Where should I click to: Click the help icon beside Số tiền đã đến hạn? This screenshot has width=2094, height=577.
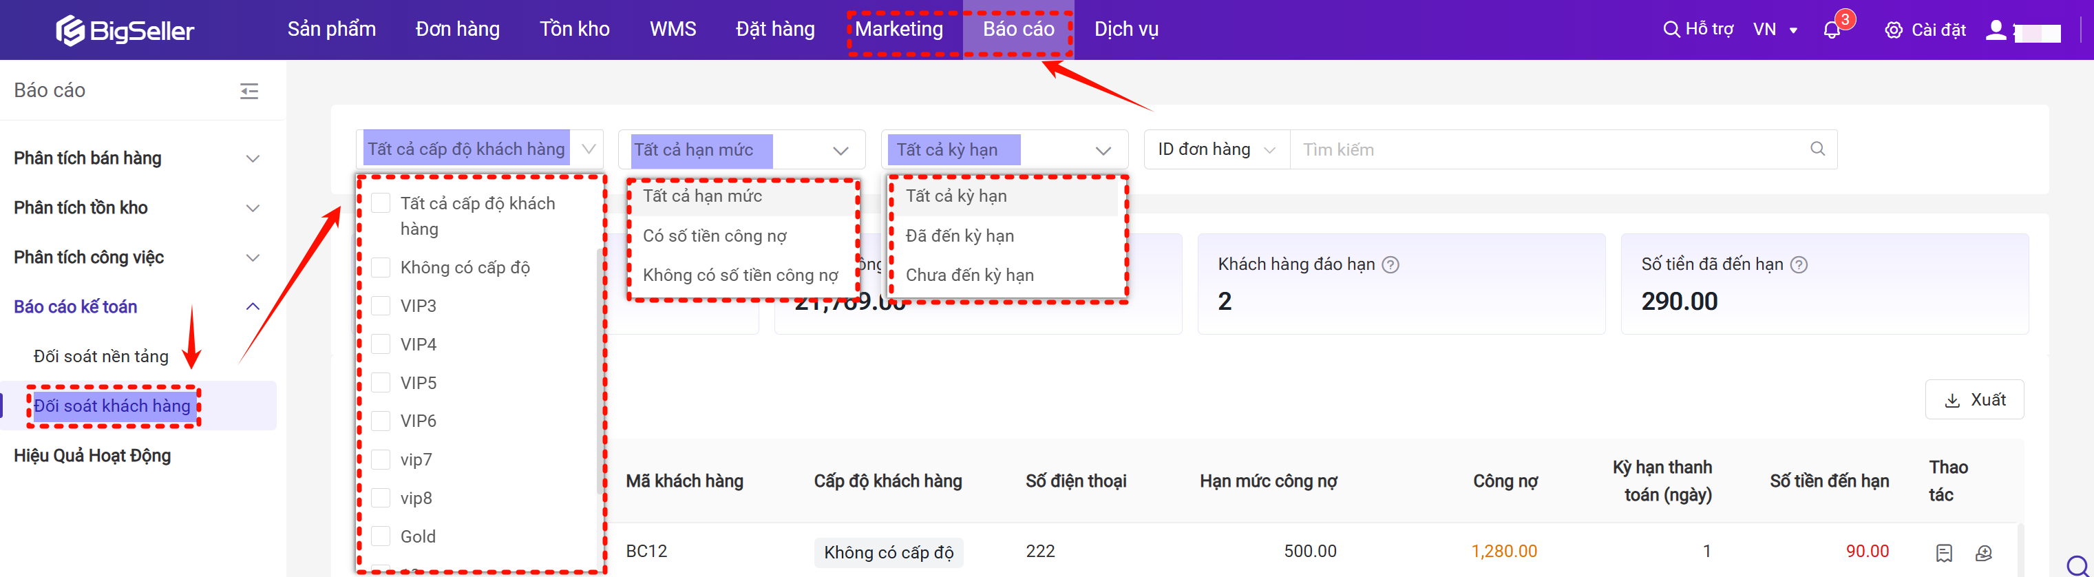click(x=1800, y=265)
